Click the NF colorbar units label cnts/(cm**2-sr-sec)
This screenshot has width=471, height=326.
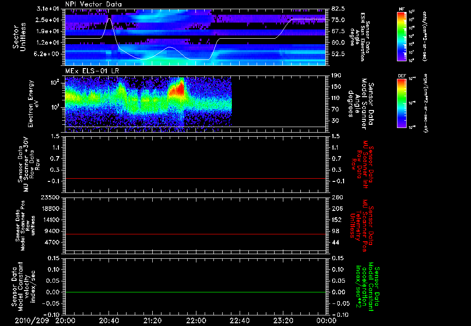click(425, 36)
